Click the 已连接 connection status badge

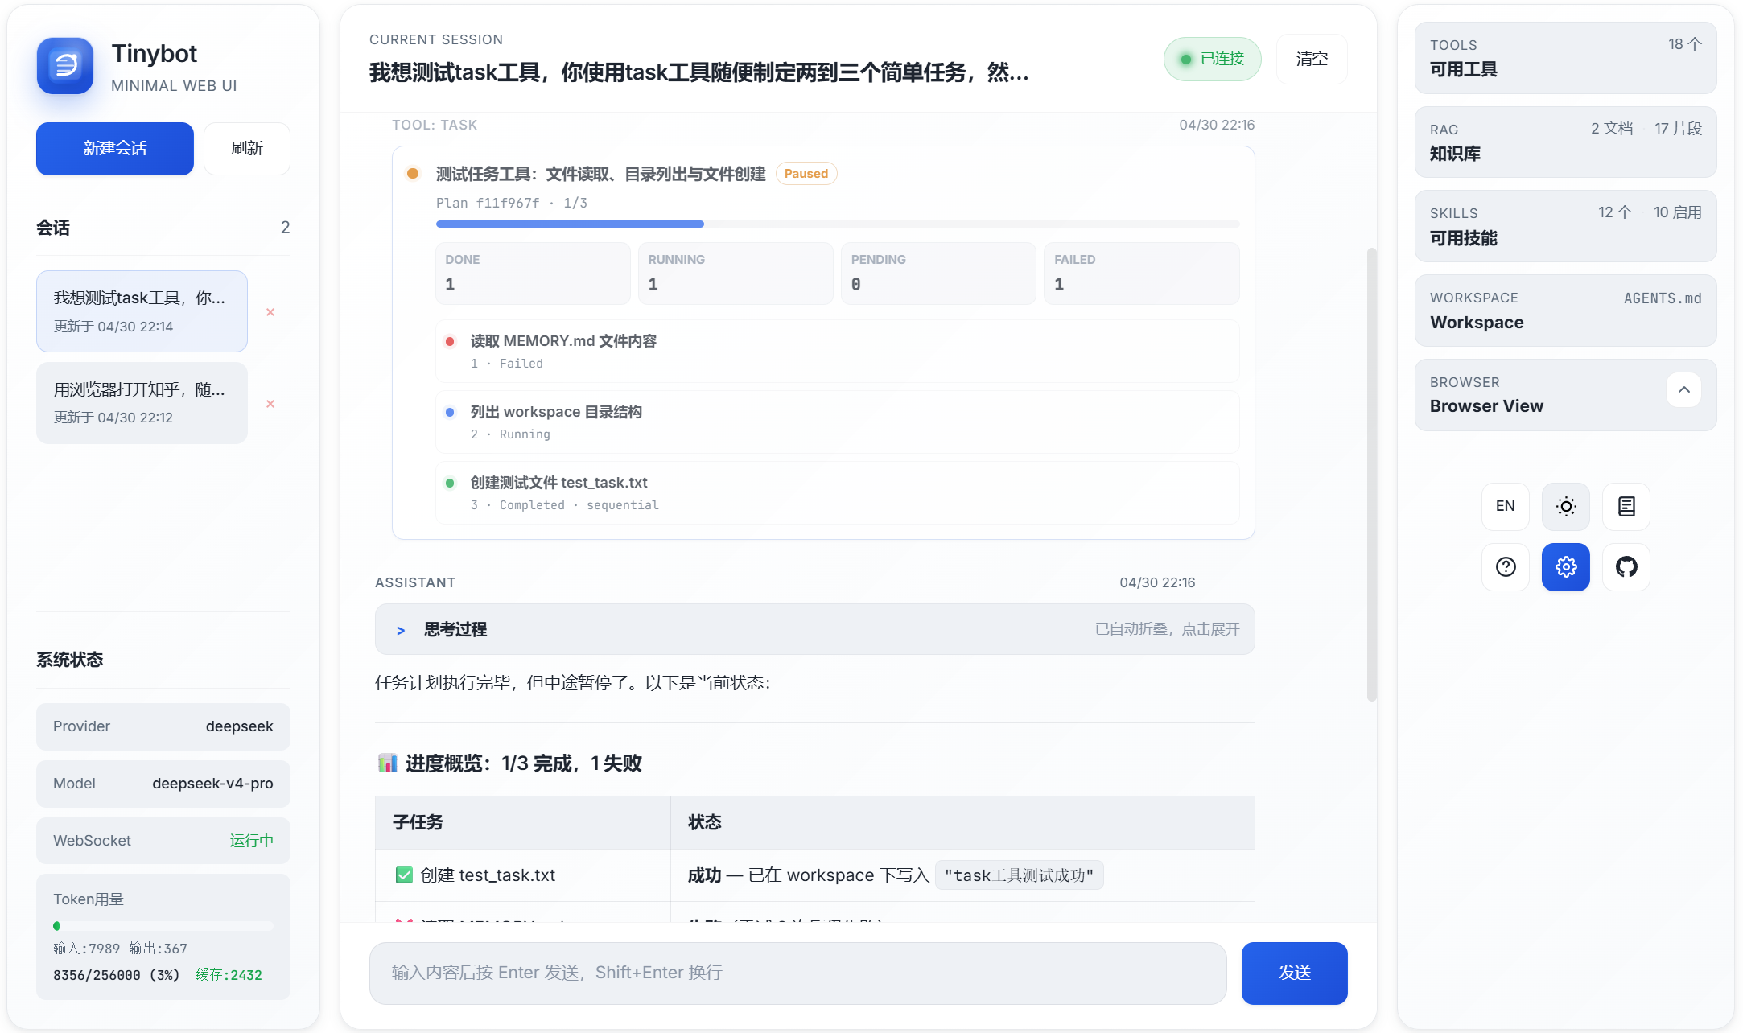(x=1212, y=59)
